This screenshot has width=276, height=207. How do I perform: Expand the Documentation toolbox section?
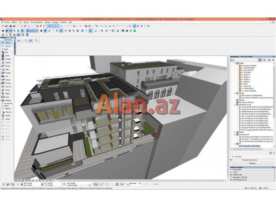tap(2, 103)
